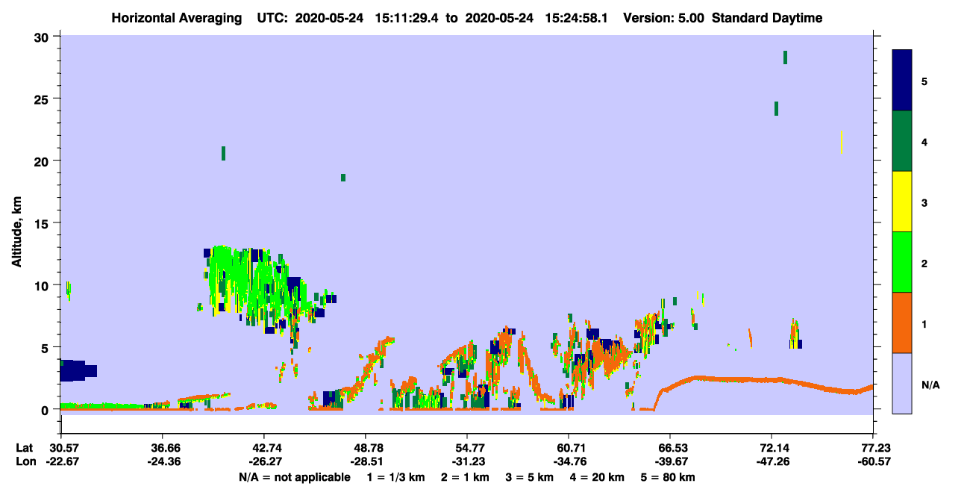Viewport: 970px width, 498px height.
Task: Click the latitude value 48.78
Action: (366, 448)
